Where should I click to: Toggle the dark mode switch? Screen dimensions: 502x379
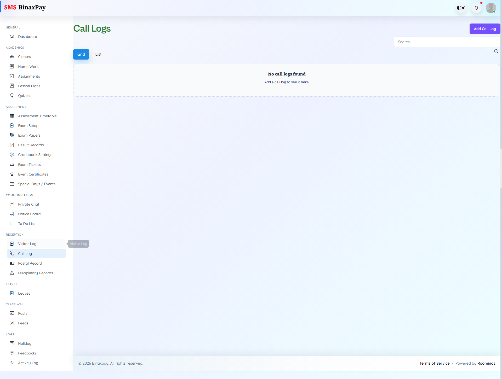pyautogui.click(x=461, y=8)
